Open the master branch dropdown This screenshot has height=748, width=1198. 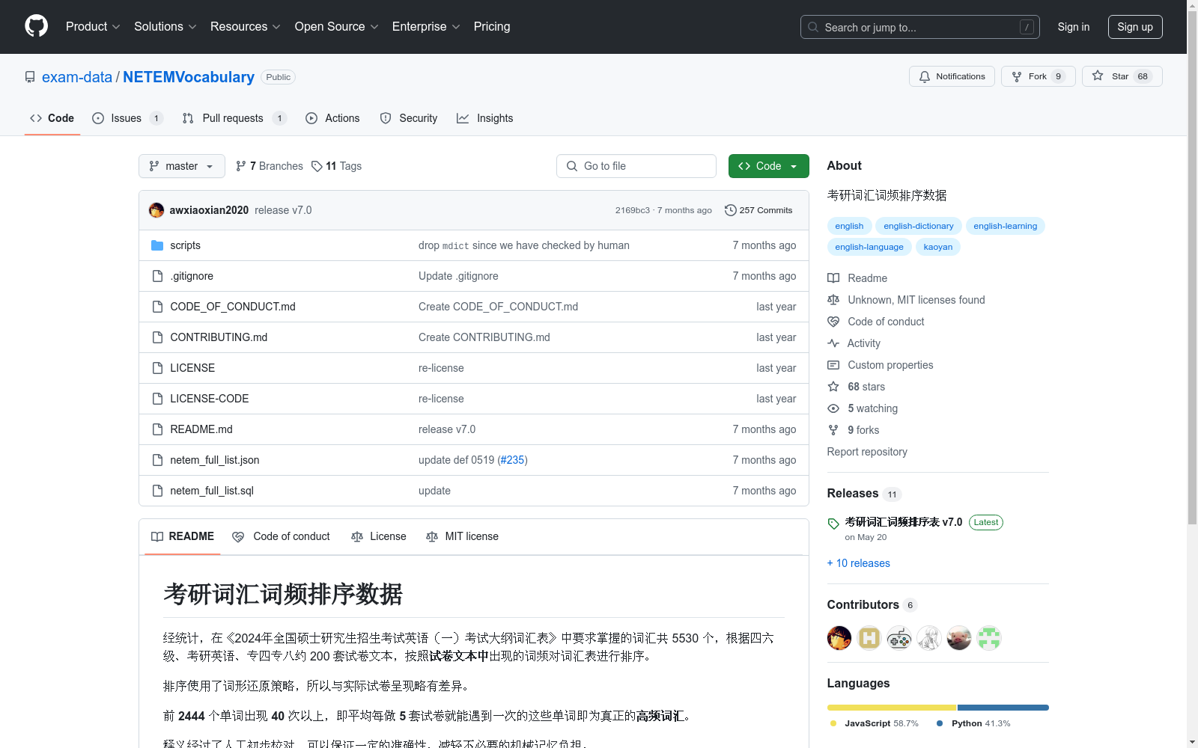point(182,166)
